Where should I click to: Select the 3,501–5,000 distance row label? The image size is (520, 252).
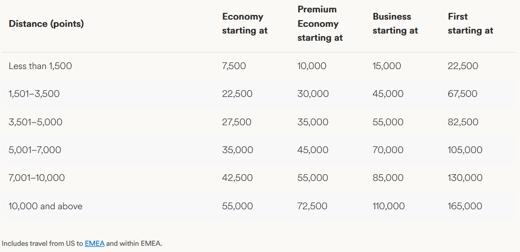coord(36,122)
